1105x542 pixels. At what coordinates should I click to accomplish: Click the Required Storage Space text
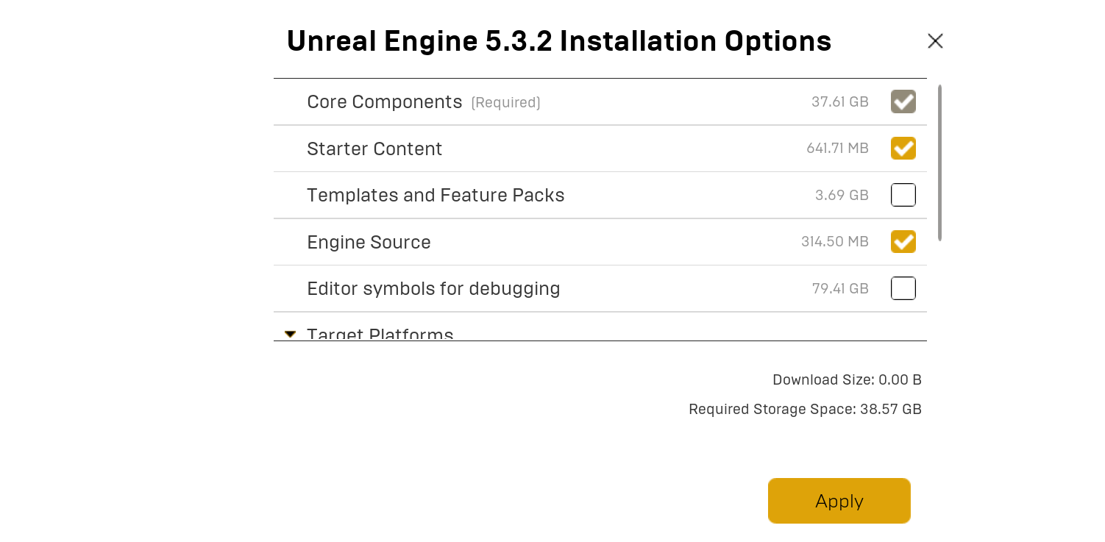click(805, 409)
